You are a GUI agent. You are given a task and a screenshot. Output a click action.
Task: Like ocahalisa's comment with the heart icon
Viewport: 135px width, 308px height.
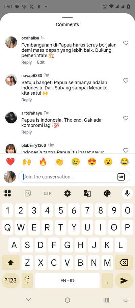pos(126,43)
